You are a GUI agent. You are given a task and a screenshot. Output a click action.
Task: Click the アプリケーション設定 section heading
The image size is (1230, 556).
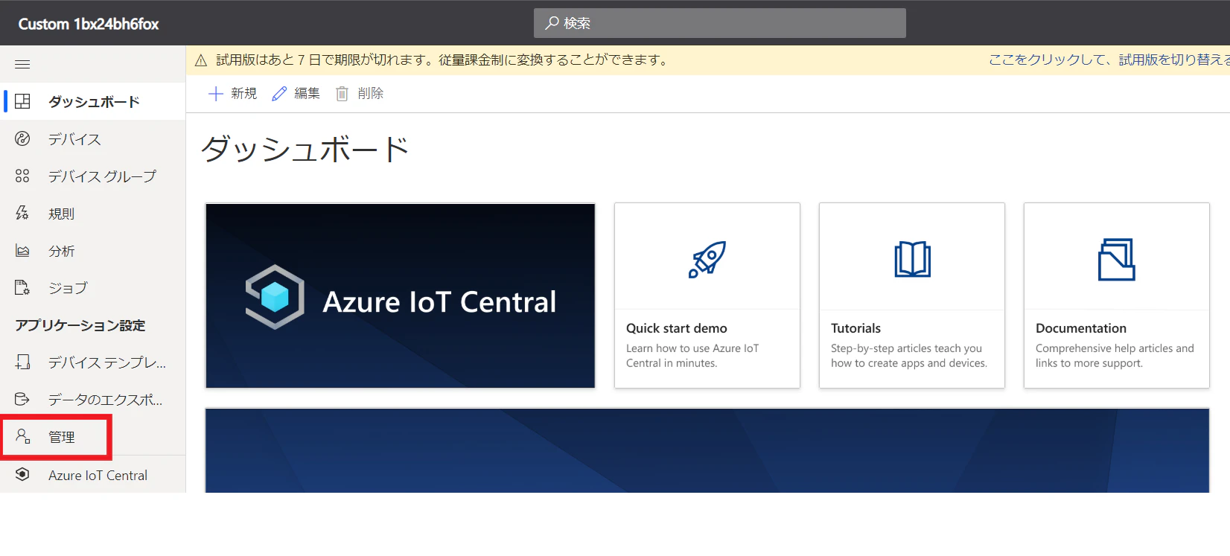80,325
